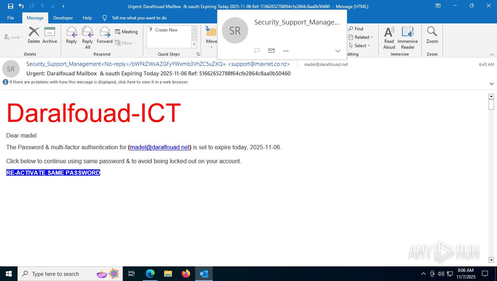Click the SR avatar in the contact card

[x=235, y=30]
